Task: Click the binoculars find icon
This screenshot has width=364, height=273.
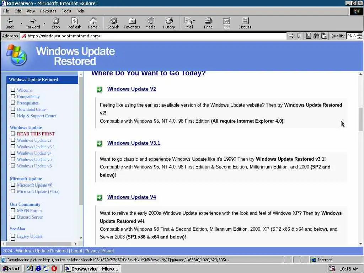Action: point(316,36)
